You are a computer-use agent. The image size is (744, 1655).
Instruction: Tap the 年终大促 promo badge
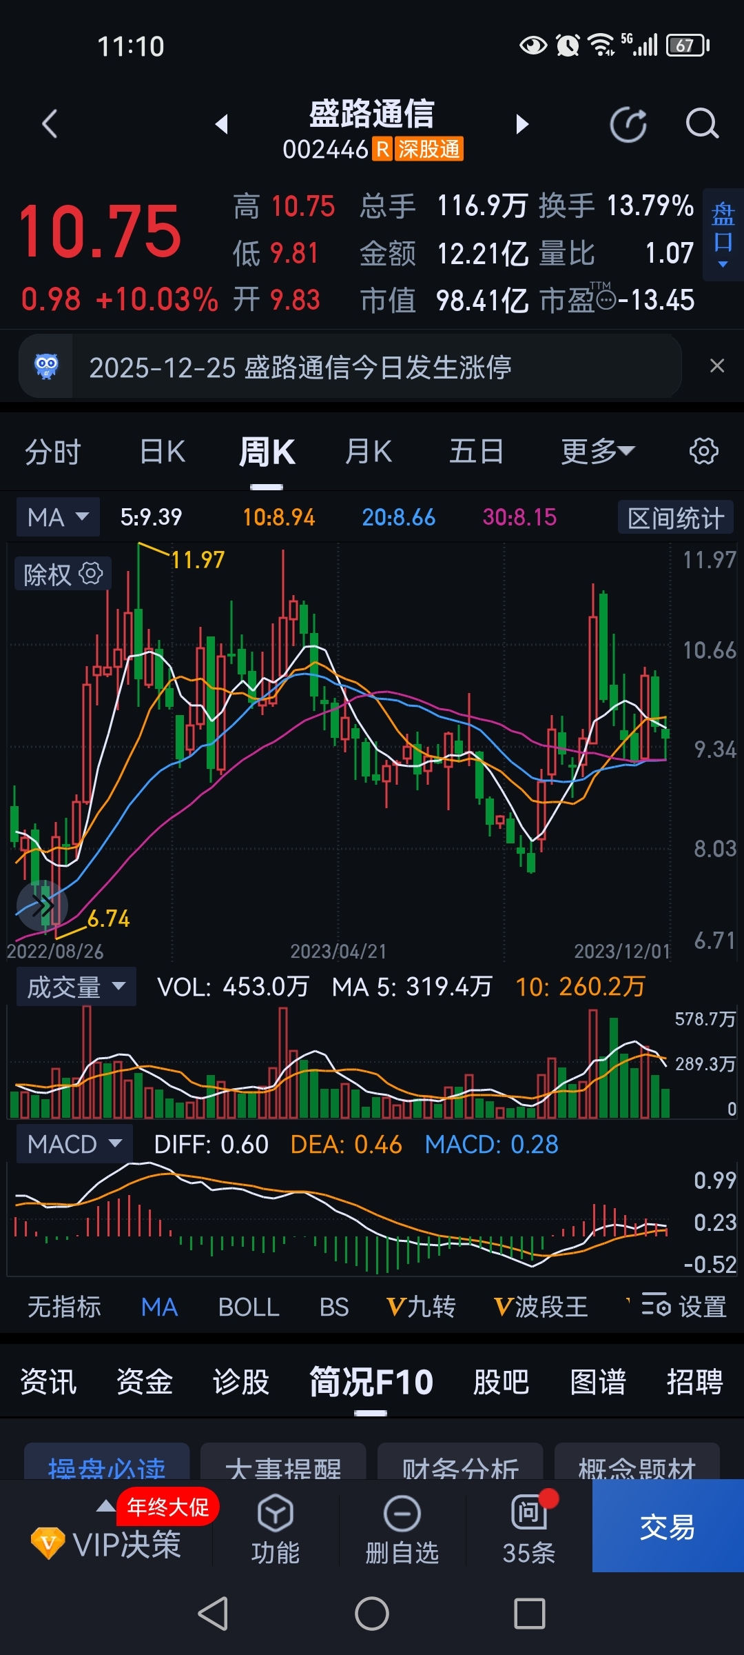167,1507
